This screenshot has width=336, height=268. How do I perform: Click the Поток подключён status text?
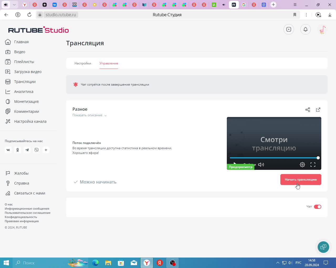tap(87, 143)
